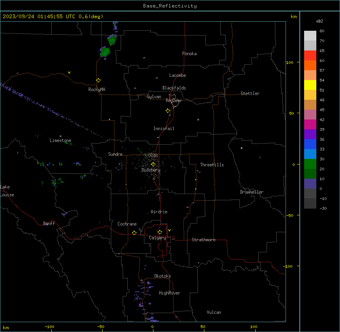Viewport: 340px width, 332px height.
Task: Click the asterisk marker above Limestone
Action: pyautogui.click(x=60, y=136)
